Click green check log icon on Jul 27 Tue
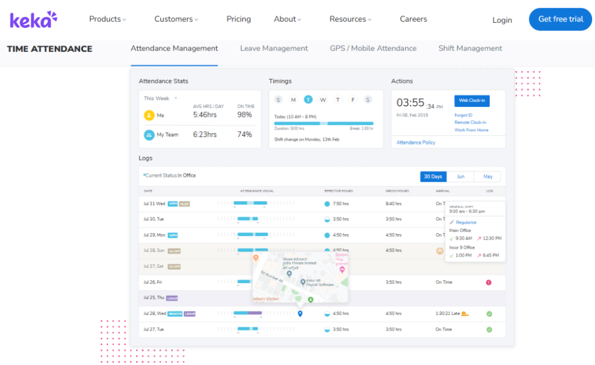595x365 pixels. [489, 330]
